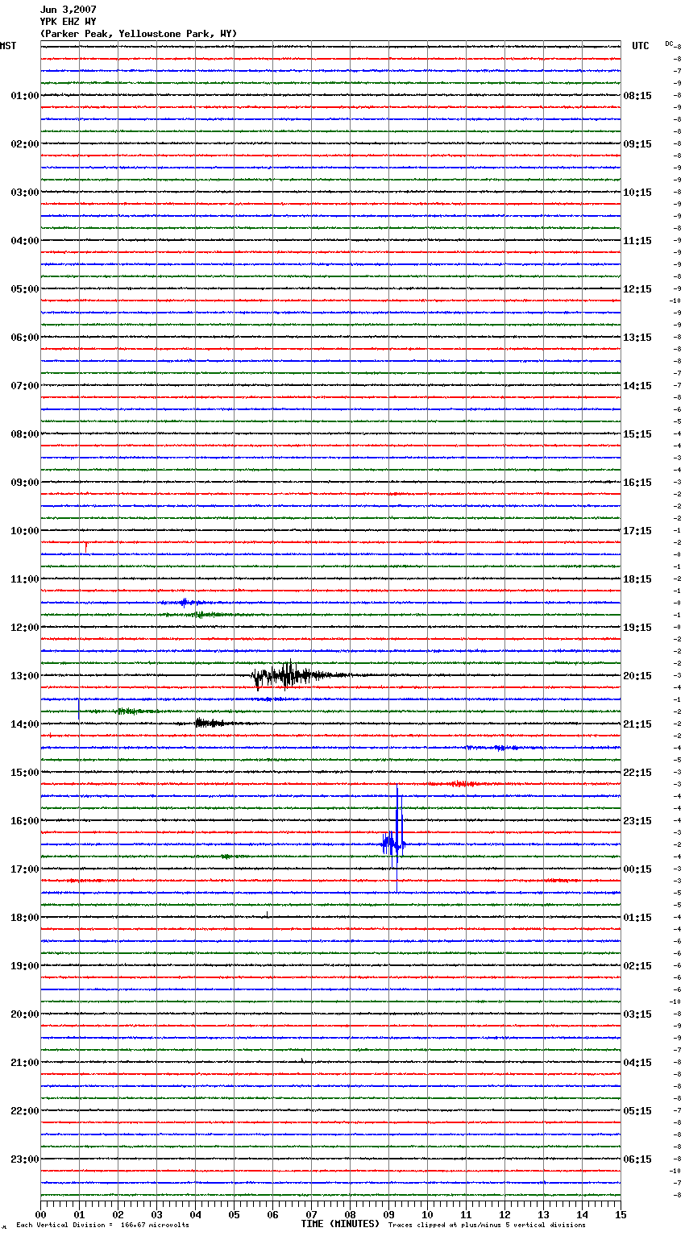Click the 01:00 MST hour label

point(25,96)
